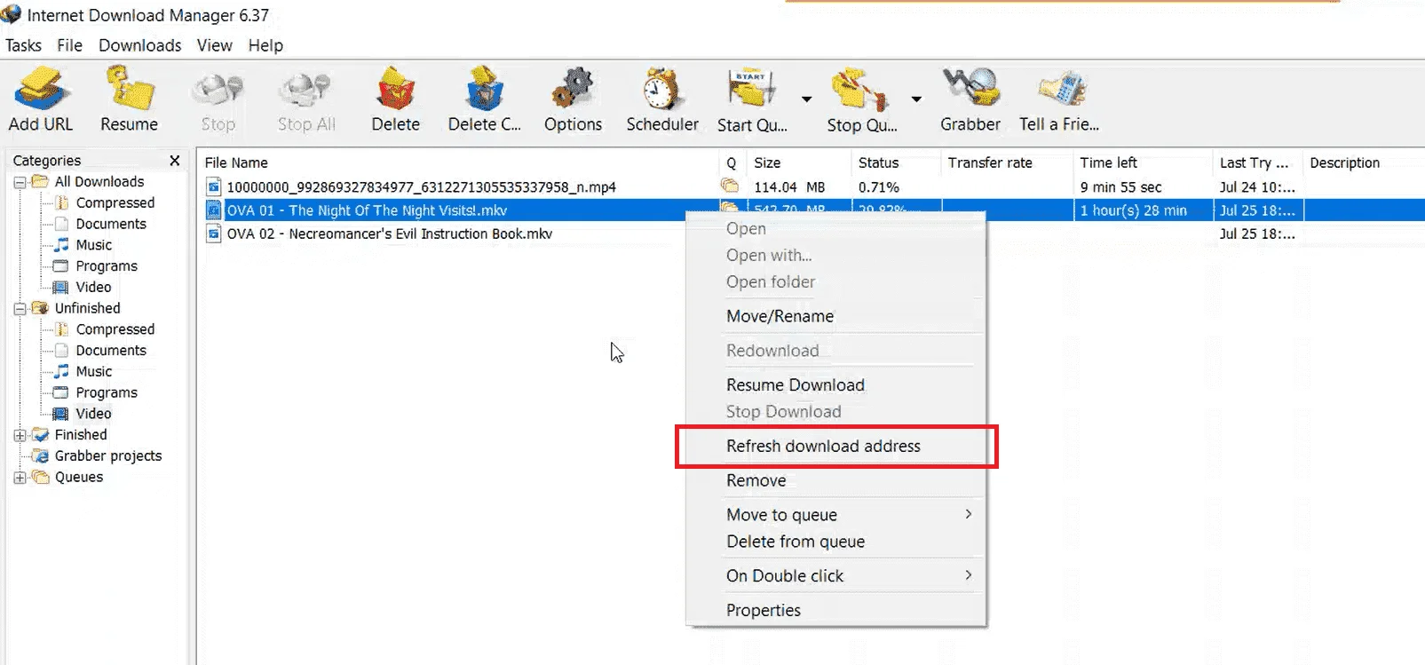Click the Delete toolbar icon

pyautogui.click(x=396, y=89)
